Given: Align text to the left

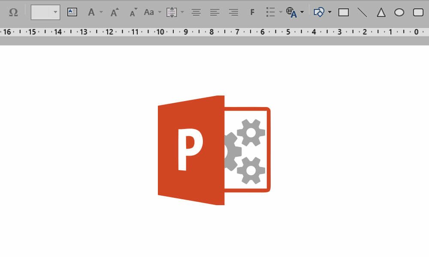Looking at the screenshot, I should point(215,12).
